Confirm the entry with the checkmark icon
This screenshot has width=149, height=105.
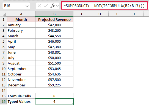click(46, 6)
